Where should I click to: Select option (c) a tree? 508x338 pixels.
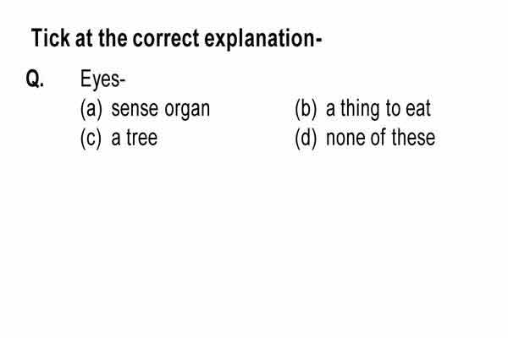(119, 139)
